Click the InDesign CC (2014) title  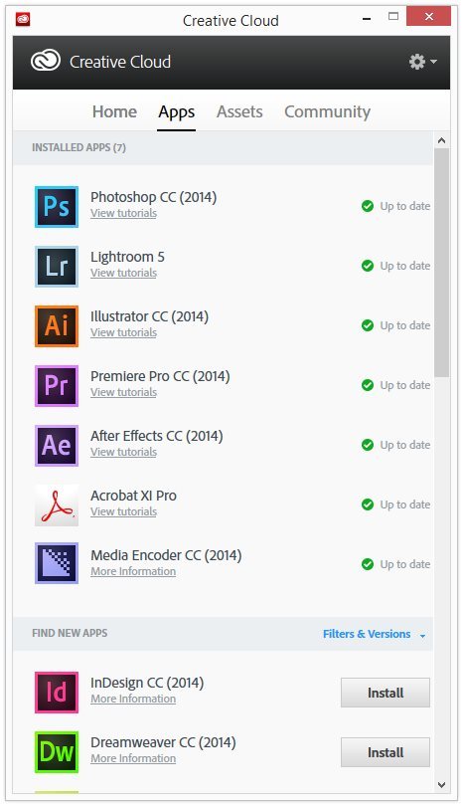[147, 683]
